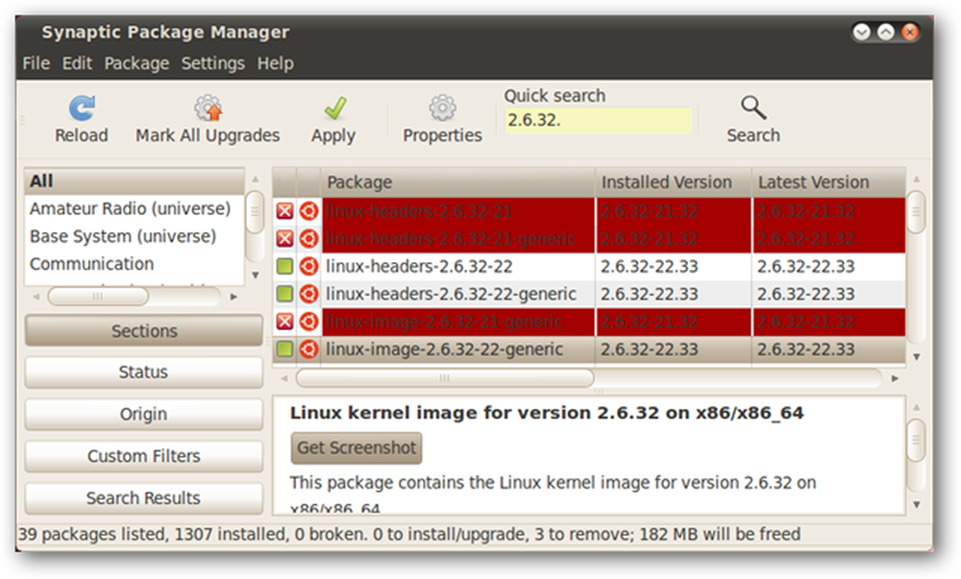
Task: Open the Settings menu
Action: [x=212, y=63]
